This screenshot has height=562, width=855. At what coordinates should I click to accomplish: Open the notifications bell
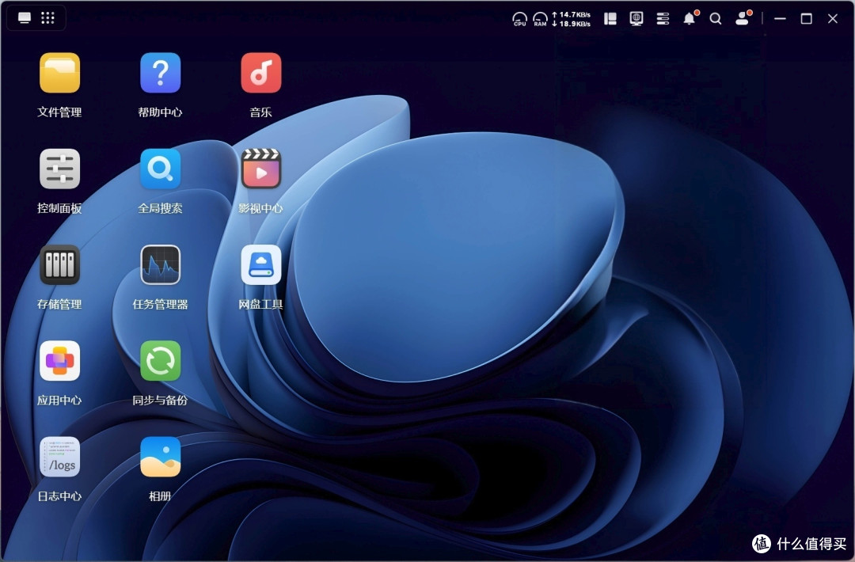coord(690,18)
